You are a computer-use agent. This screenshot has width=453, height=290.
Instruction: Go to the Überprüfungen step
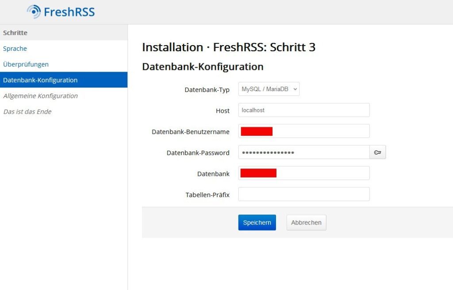tap(26, 64)
